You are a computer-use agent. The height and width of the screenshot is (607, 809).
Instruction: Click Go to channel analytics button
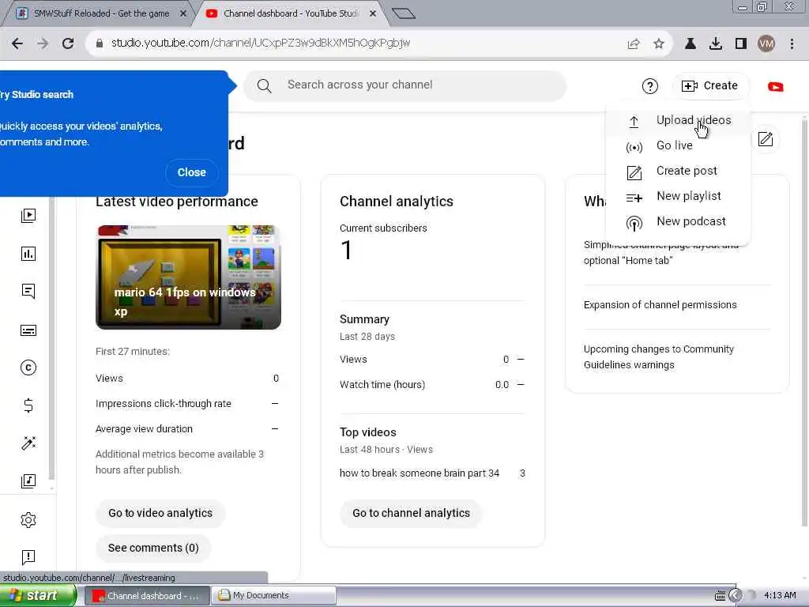(x=411, y=513)
